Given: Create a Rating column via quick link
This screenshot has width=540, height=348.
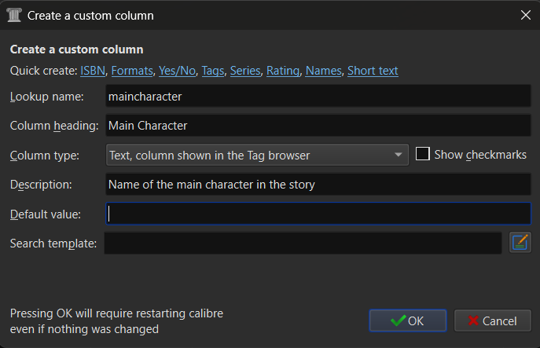Looking at the screenshot, I should (x=283, y=71).
